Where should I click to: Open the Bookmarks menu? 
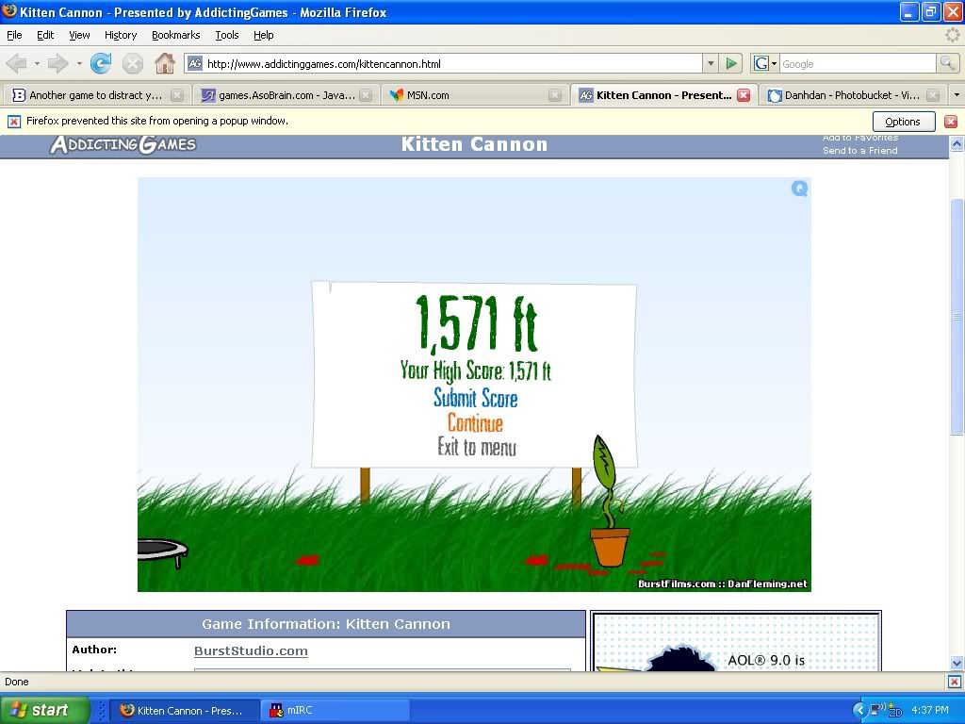point(176,35)
